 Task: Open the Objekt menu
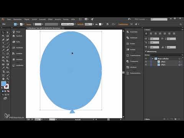(27, 19)
